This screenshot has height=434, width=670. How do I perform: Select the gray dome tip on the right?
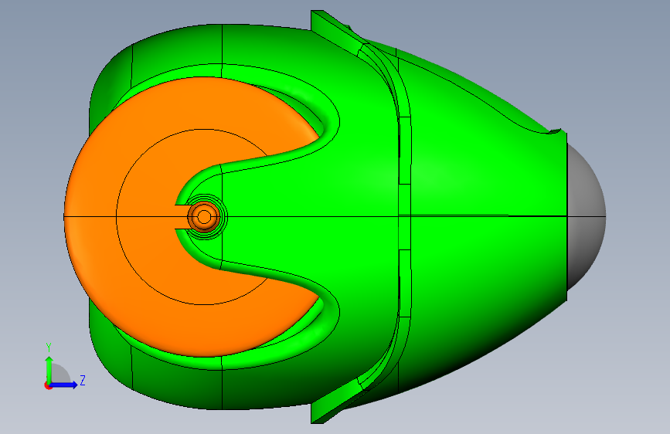(x=586, y=216)
